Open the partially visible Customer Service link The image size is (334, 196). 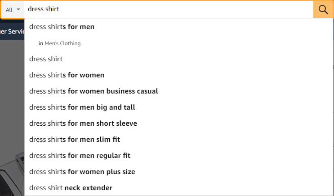12,31
